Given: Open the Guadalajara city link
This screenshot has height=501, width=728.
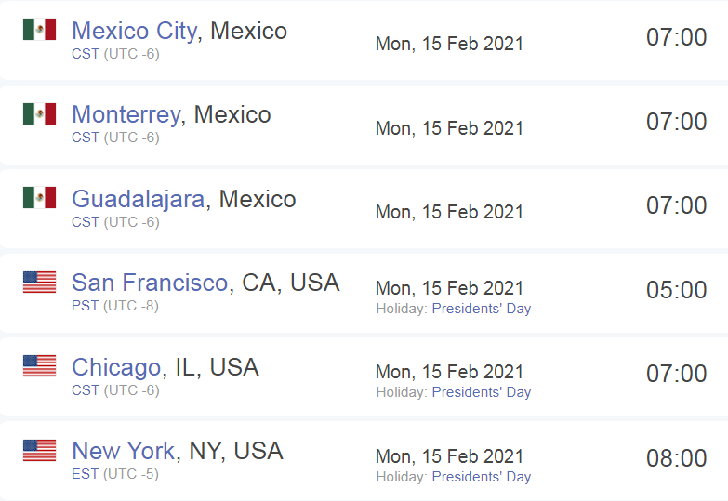Looking at the screenshot, I should click(139, 199).
